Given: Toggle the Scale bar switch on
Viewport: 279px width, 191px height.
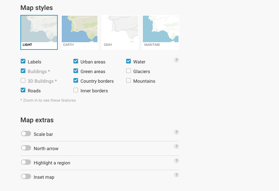Looking at the screenshot, I should pos(26,134).
